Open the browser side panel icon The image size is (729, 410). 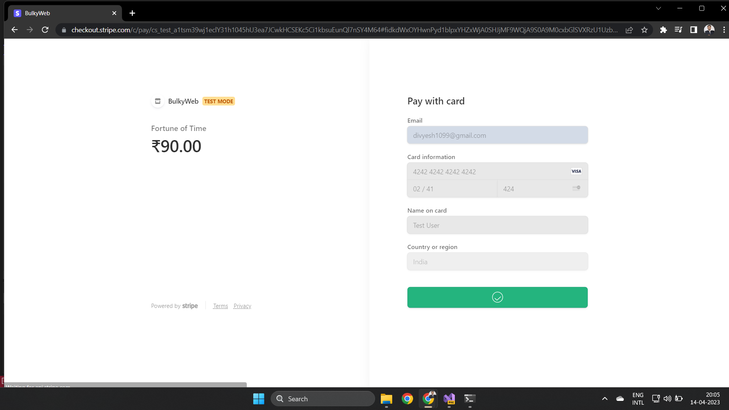click(694, 30)
